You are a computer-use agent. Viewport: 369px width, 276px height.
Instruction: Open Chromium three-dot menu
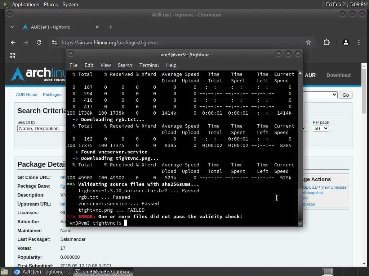(x=359, y=42)
